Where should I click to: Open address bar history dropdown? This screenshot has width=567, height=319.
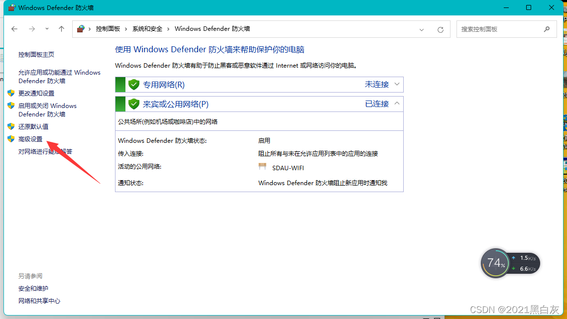pos(422,30)
